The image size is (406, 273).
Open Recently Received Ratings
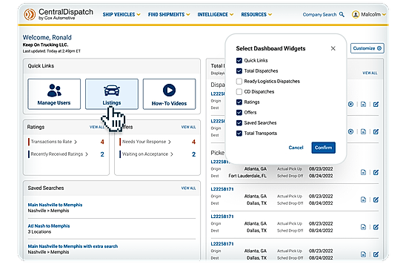[59, 154]
